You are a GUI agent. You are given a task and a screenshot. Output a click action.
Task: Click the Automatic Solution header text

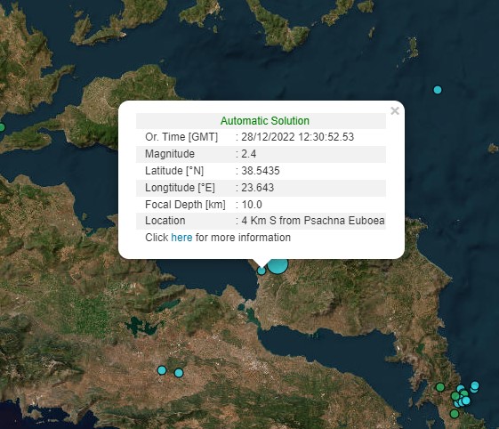tap(265, 121)
